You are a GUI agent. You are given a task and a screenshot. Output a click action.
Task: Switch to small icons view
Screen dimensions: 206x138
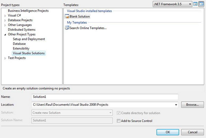coord(202,4)
